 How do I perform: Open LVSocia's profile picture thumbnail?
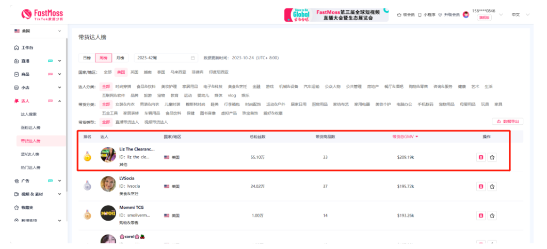coord(108,184)
